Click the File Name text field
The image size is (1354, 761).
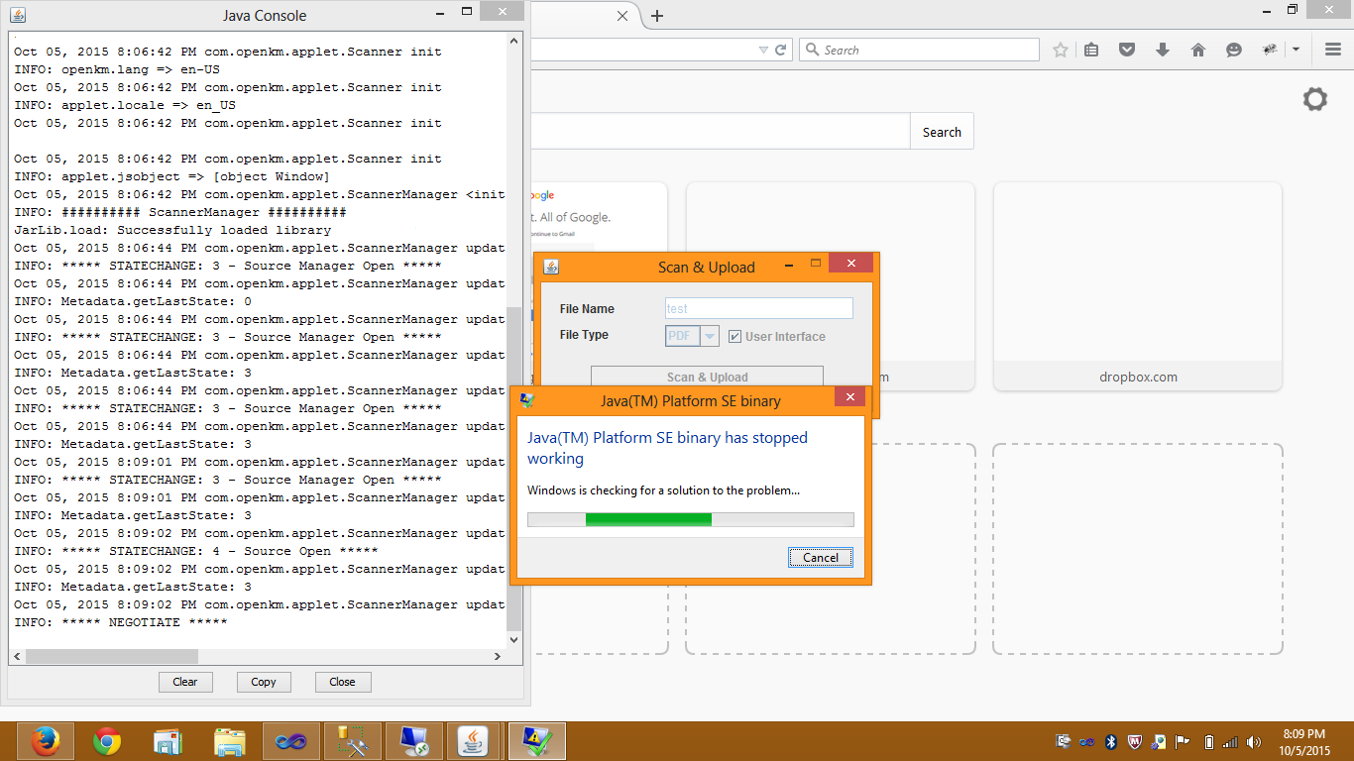point(758,309)
